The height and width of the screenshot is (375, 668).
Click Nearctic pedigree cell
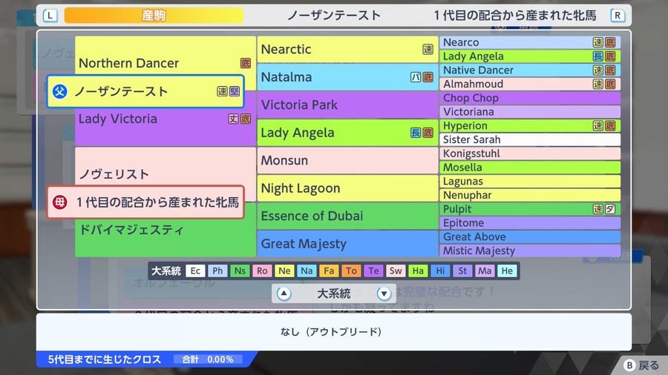(347, 50)
